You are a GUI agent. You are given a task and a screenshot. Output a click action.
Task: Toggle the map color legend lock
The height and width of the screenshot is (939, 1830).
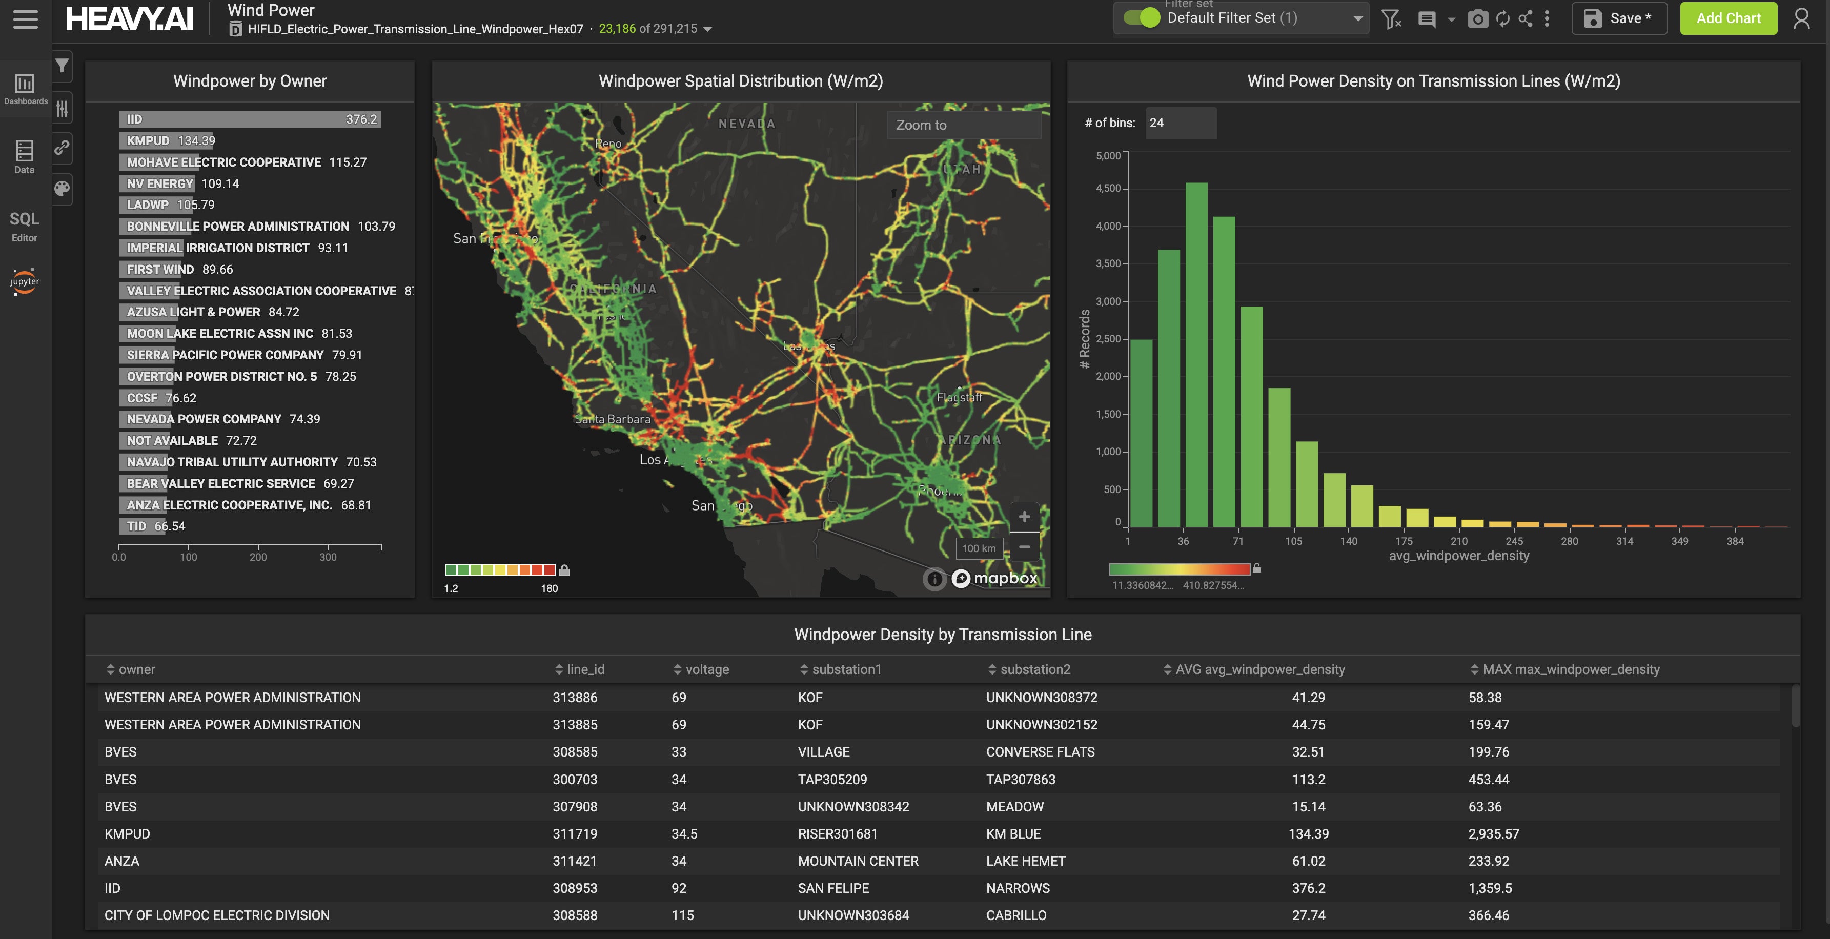pos(564,569)
